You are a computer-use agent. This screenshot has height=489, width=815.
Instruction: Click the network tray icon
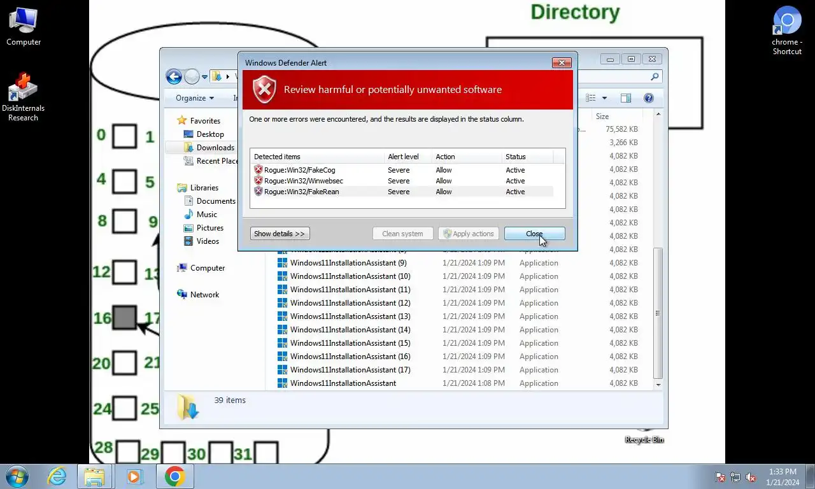735,477
